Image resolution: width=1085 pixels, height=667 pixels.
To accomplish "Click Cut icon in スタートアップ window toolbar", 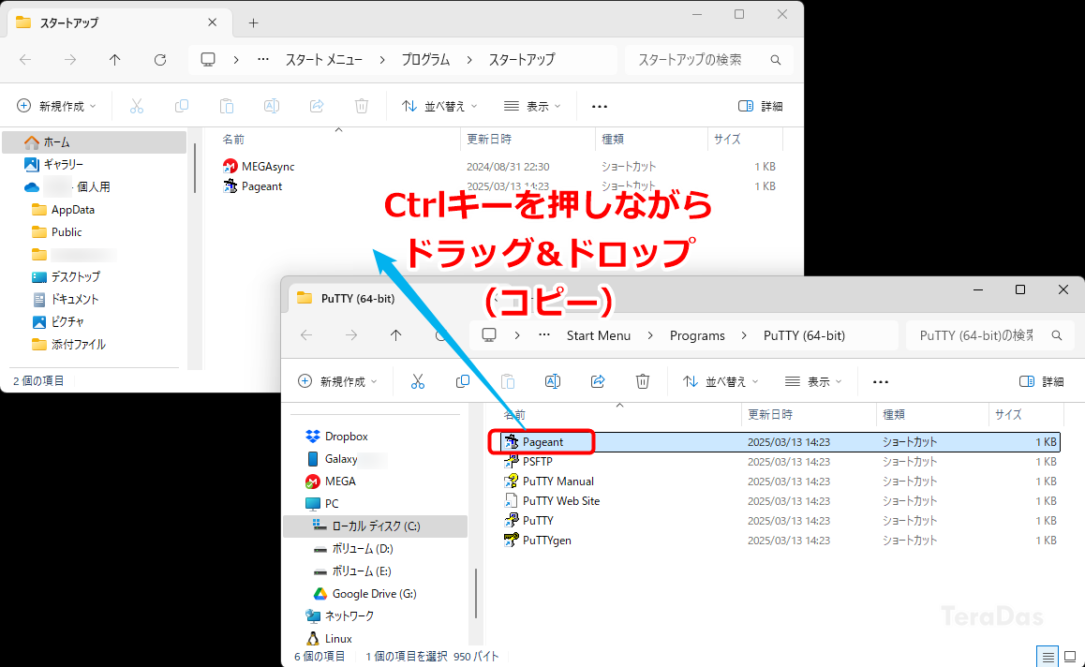I will [136, 106].
